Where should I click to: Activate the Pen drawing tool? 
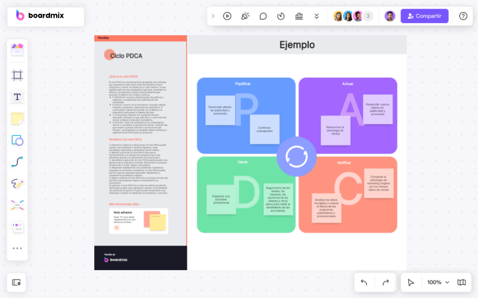[17, 183]
